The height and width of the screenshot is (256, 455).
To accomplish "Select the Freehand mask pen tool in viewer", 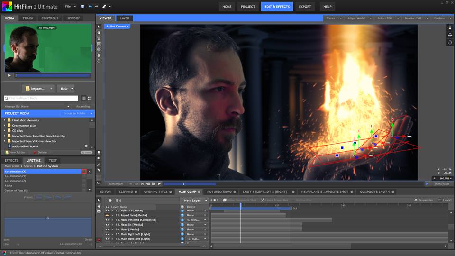I will [99, 55].
